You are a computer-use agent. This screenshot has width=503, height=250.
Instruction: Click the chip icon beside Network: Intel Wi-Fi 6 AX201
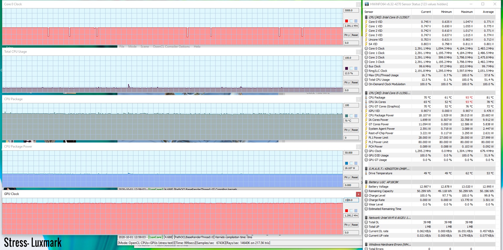pos(366,218)
